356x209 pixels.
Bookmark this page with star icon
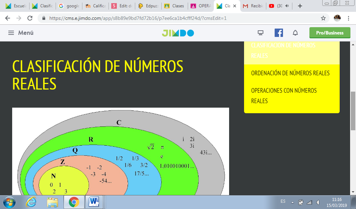click(323, 18)
